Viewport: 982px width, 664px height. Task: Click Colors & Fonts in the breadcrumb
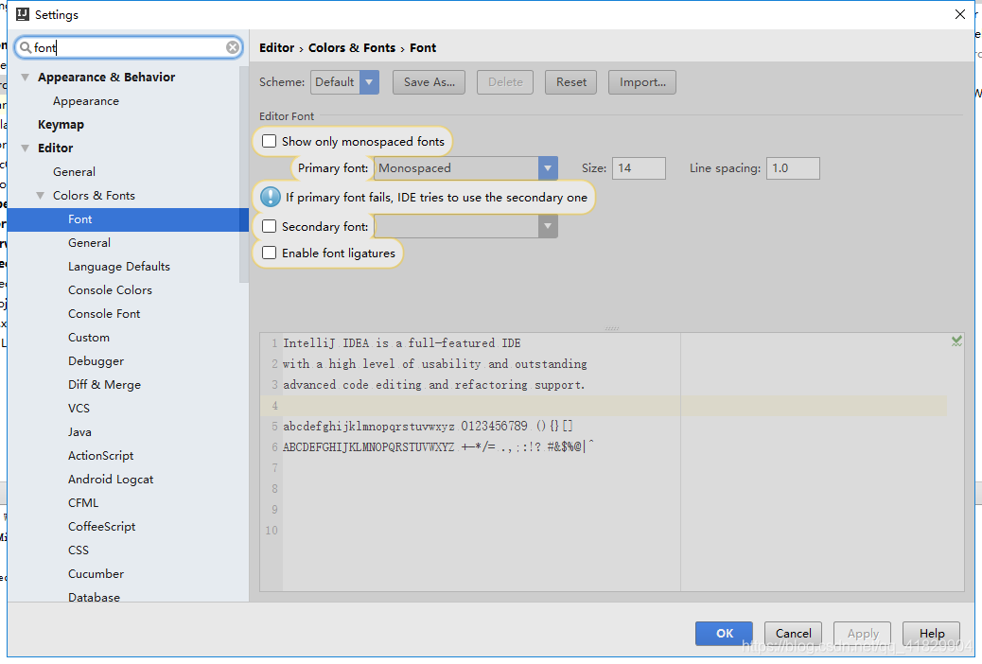(352, 47)
